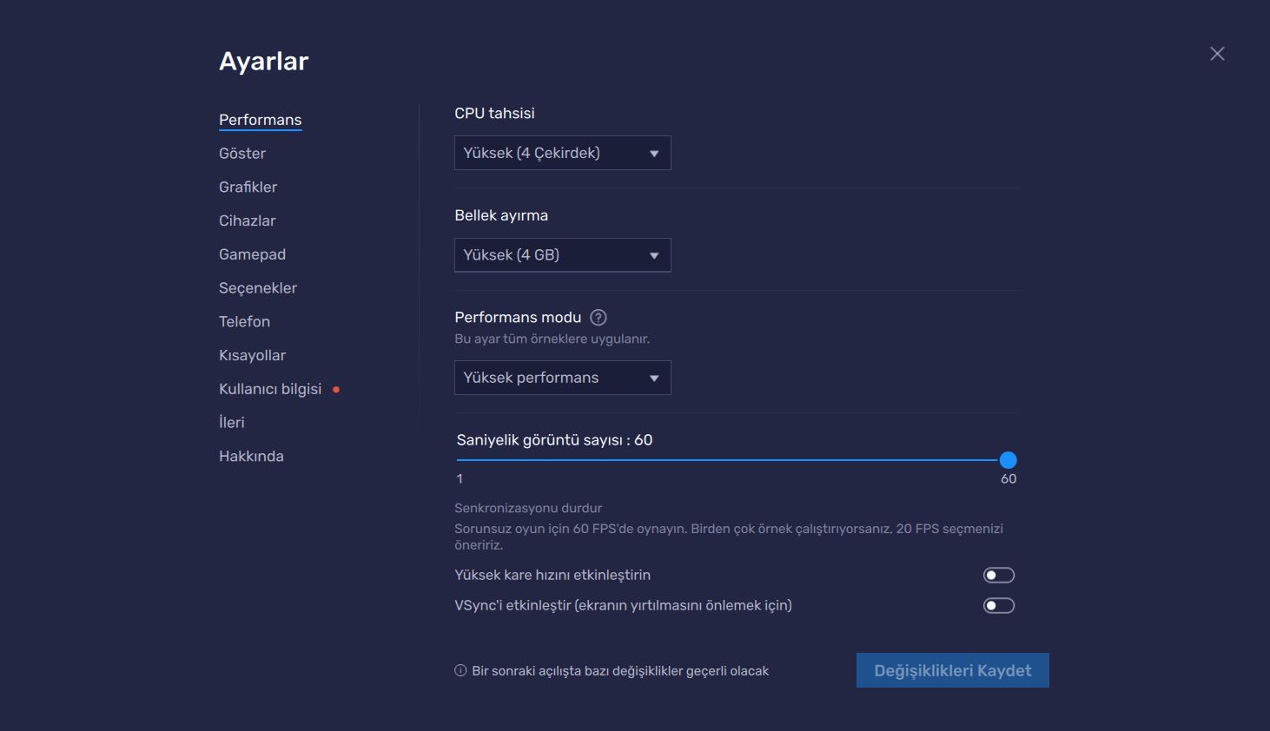Click the FPS slider handle at 60
The width and height of the screenshot is (1270, 731).
[x=1008, y=460]
